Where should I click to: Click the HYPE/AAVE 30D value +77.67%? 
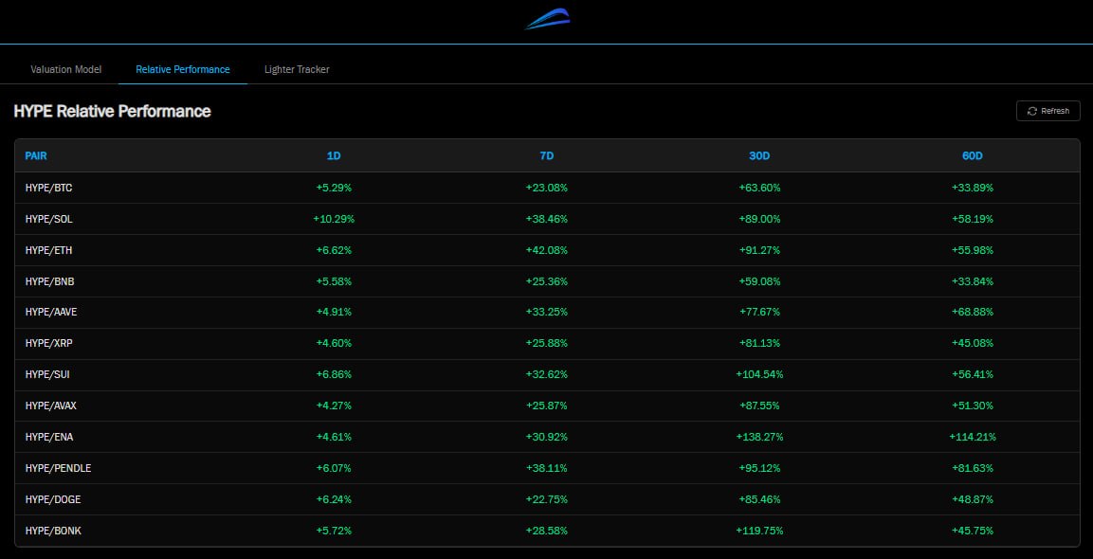[x=759, y=313]
